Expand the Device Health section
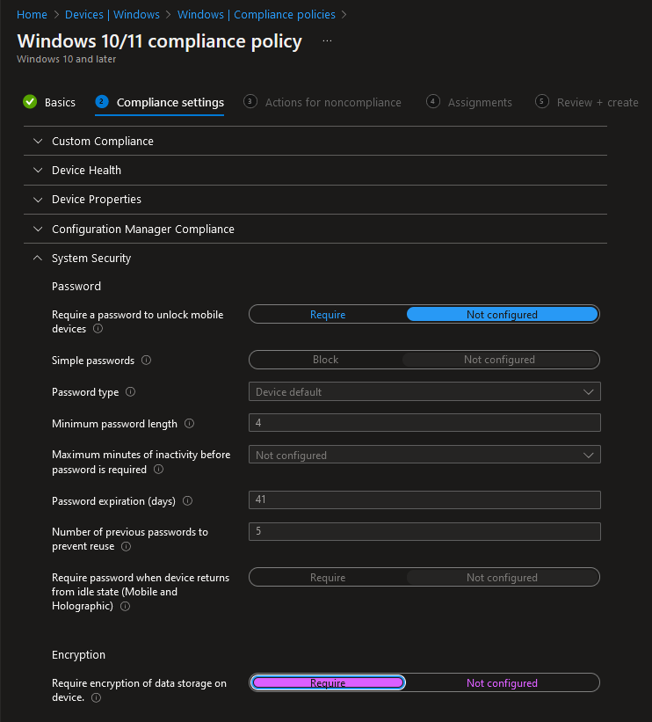The width and height of the screenshot is (652, 722). [315, 171]
